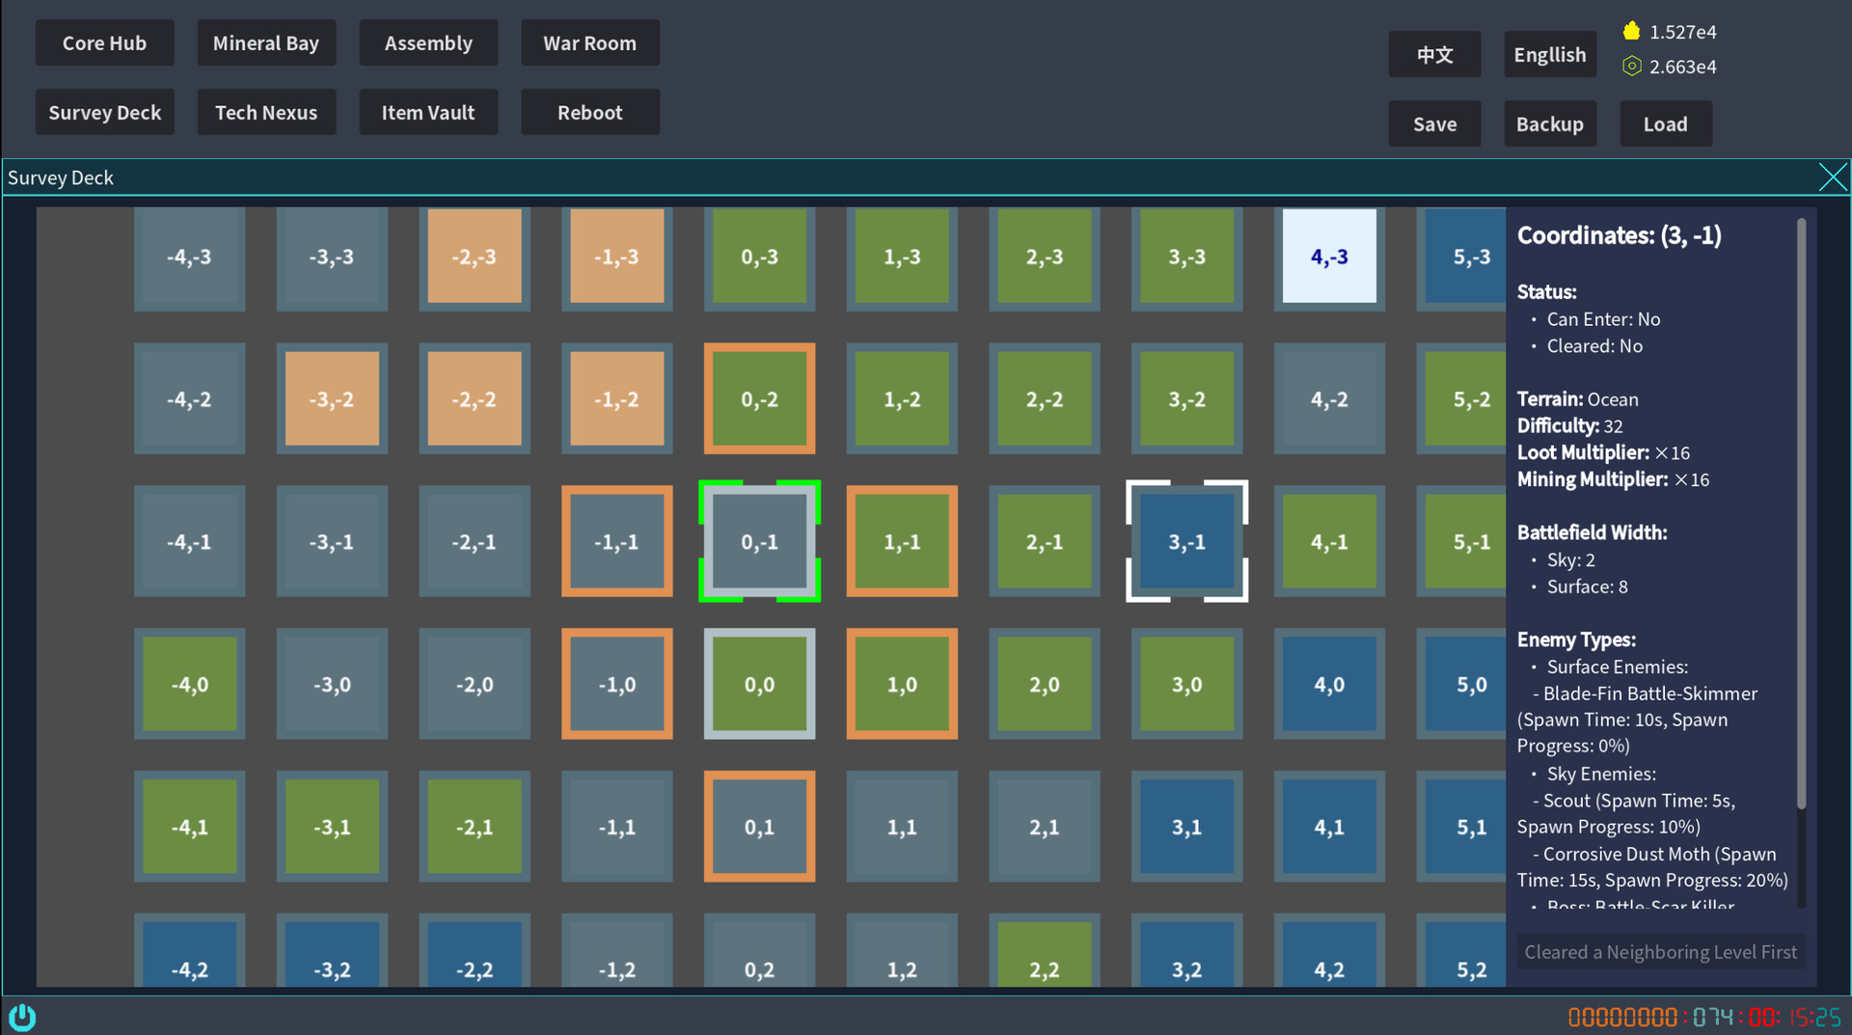Open the Item Vault

click(428, 112)
